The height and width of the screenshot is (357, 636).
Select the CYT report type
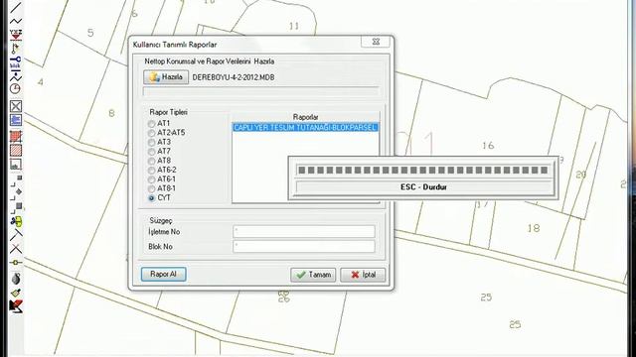click(152, 198)
